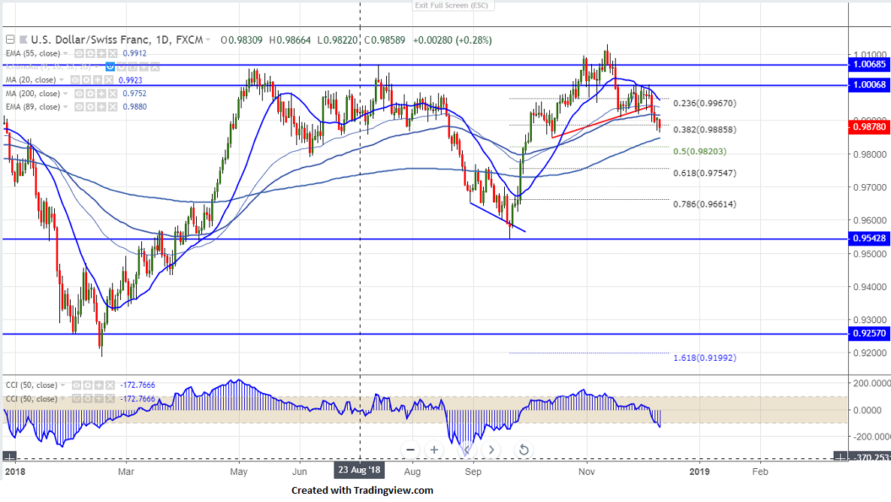Hide the EMA (55, close) indicator
The height and width of the screenshot is (502, 891).
pyautogui.click(x=79, y=53)
